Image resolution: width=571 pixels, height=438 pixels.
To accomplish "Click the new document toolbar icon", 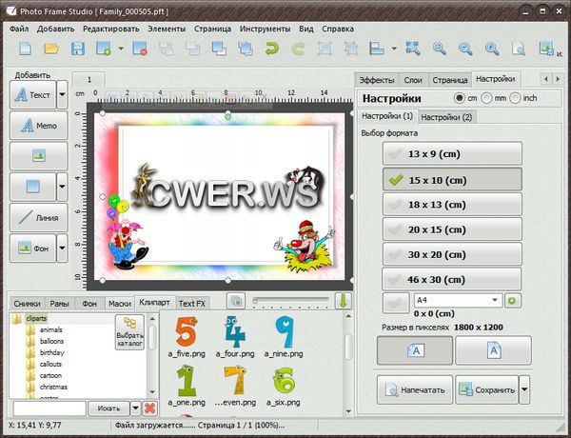I will [x=25, y=49].
